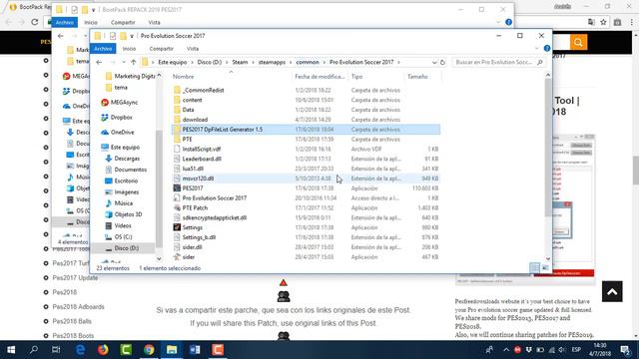Open the Settings application file
639x359 pixels.
coord(193,227)
